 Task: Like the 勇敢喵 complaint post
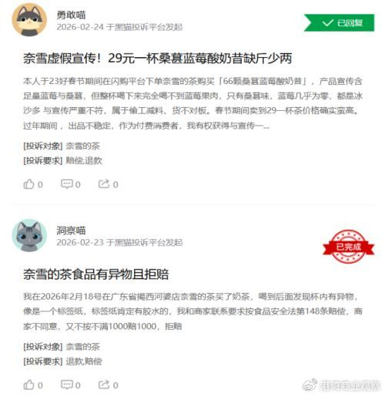33,184
